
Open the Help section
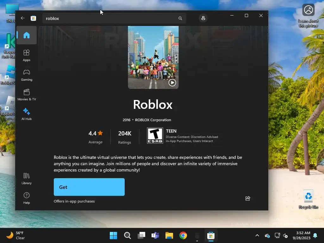click(27, 198)
